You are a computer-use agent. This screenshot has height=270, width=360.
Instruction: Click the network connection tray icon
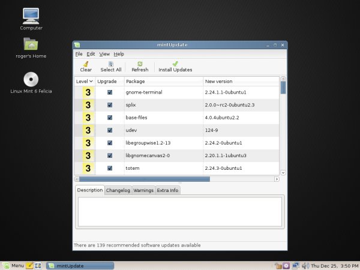coord(295,266)
